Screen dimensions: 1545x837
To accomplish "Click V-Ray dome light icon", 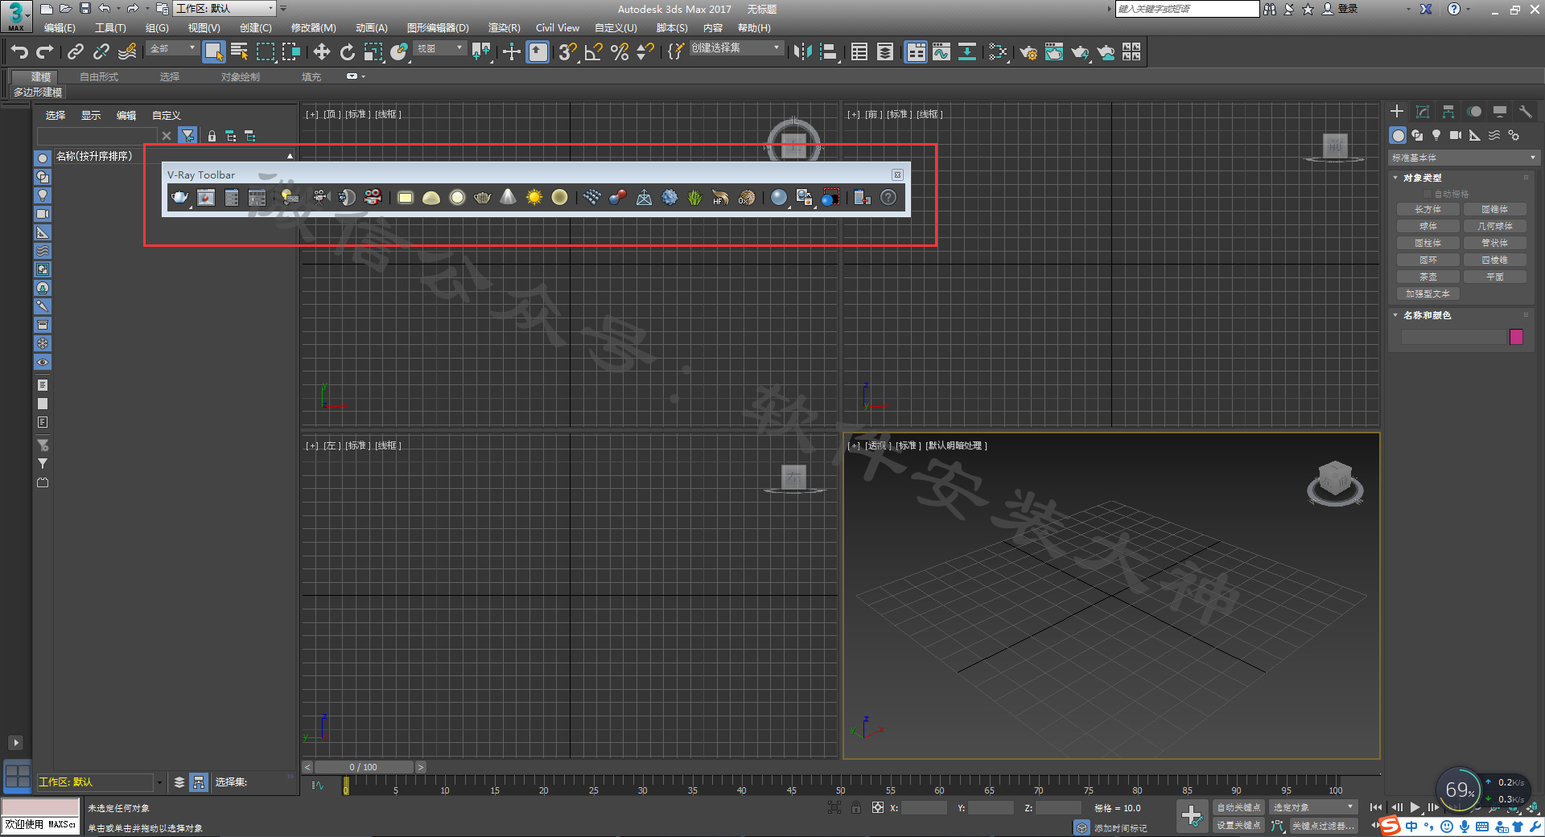I will [x=431, y=197].
